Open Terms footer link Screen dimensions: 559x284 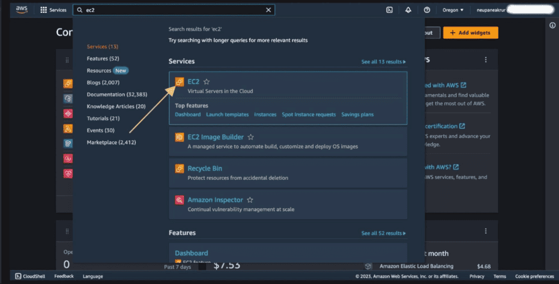pyautogui.click(x=499, y=276)
